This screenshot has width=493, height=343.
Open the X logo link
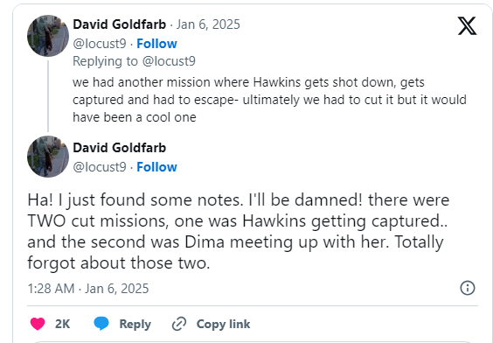[x=467, y=25]
